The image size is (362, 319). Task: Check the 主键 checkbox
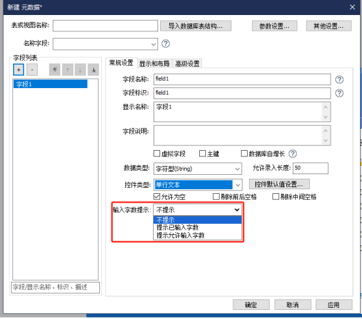coord(203,153)
